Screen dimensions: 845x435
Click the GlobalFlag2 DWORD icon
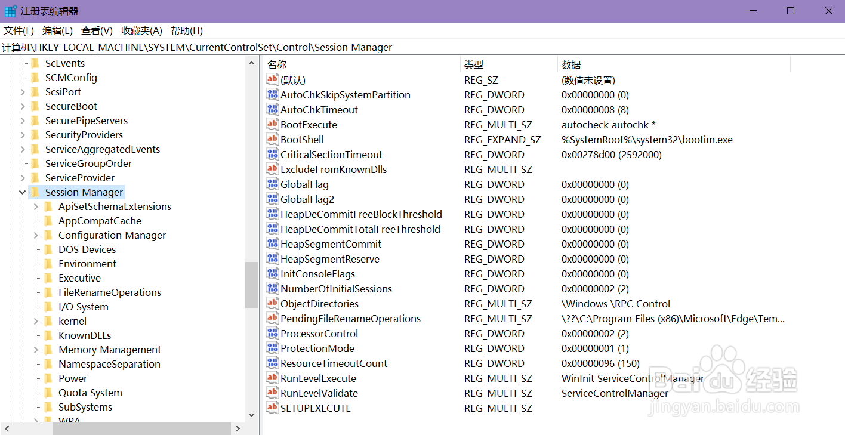pyautogui.click(x=272, y=199)
